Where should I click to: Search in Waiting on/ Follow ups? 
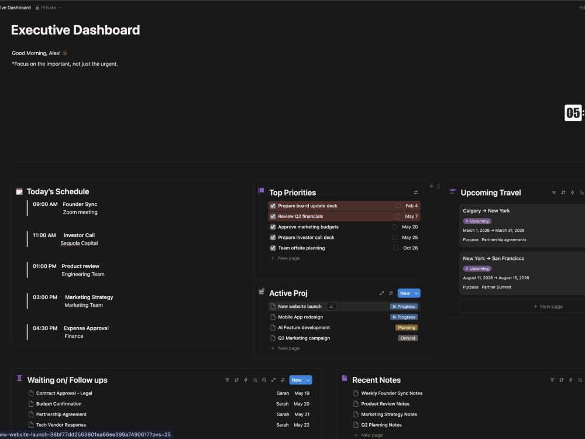point(264,380)
